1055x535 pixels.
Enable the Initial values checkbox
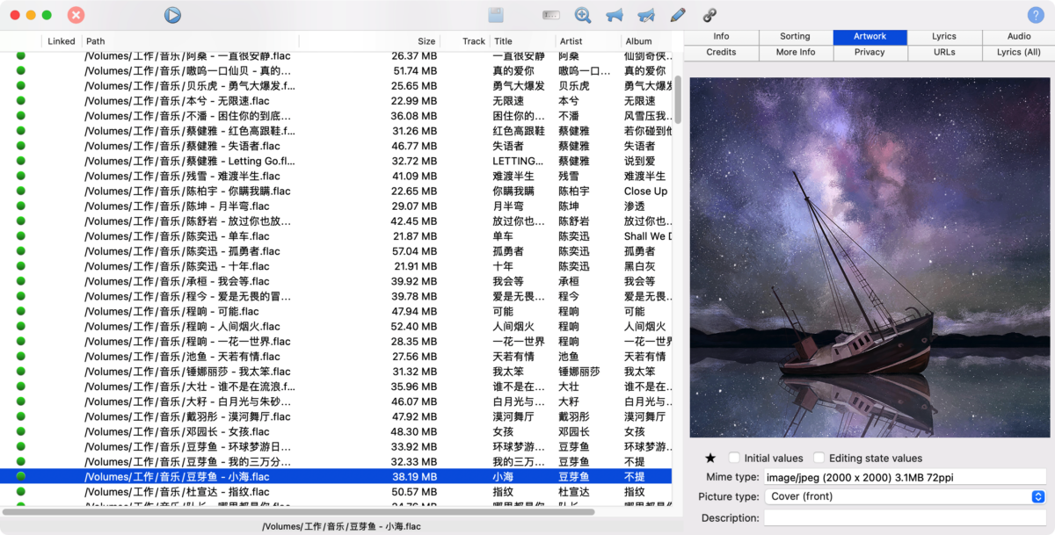coord(734,458)
